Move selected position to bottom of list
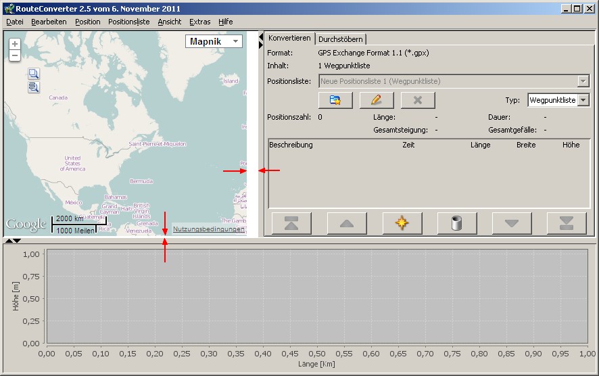Screen dimensions: 599x376 point(567,222)
